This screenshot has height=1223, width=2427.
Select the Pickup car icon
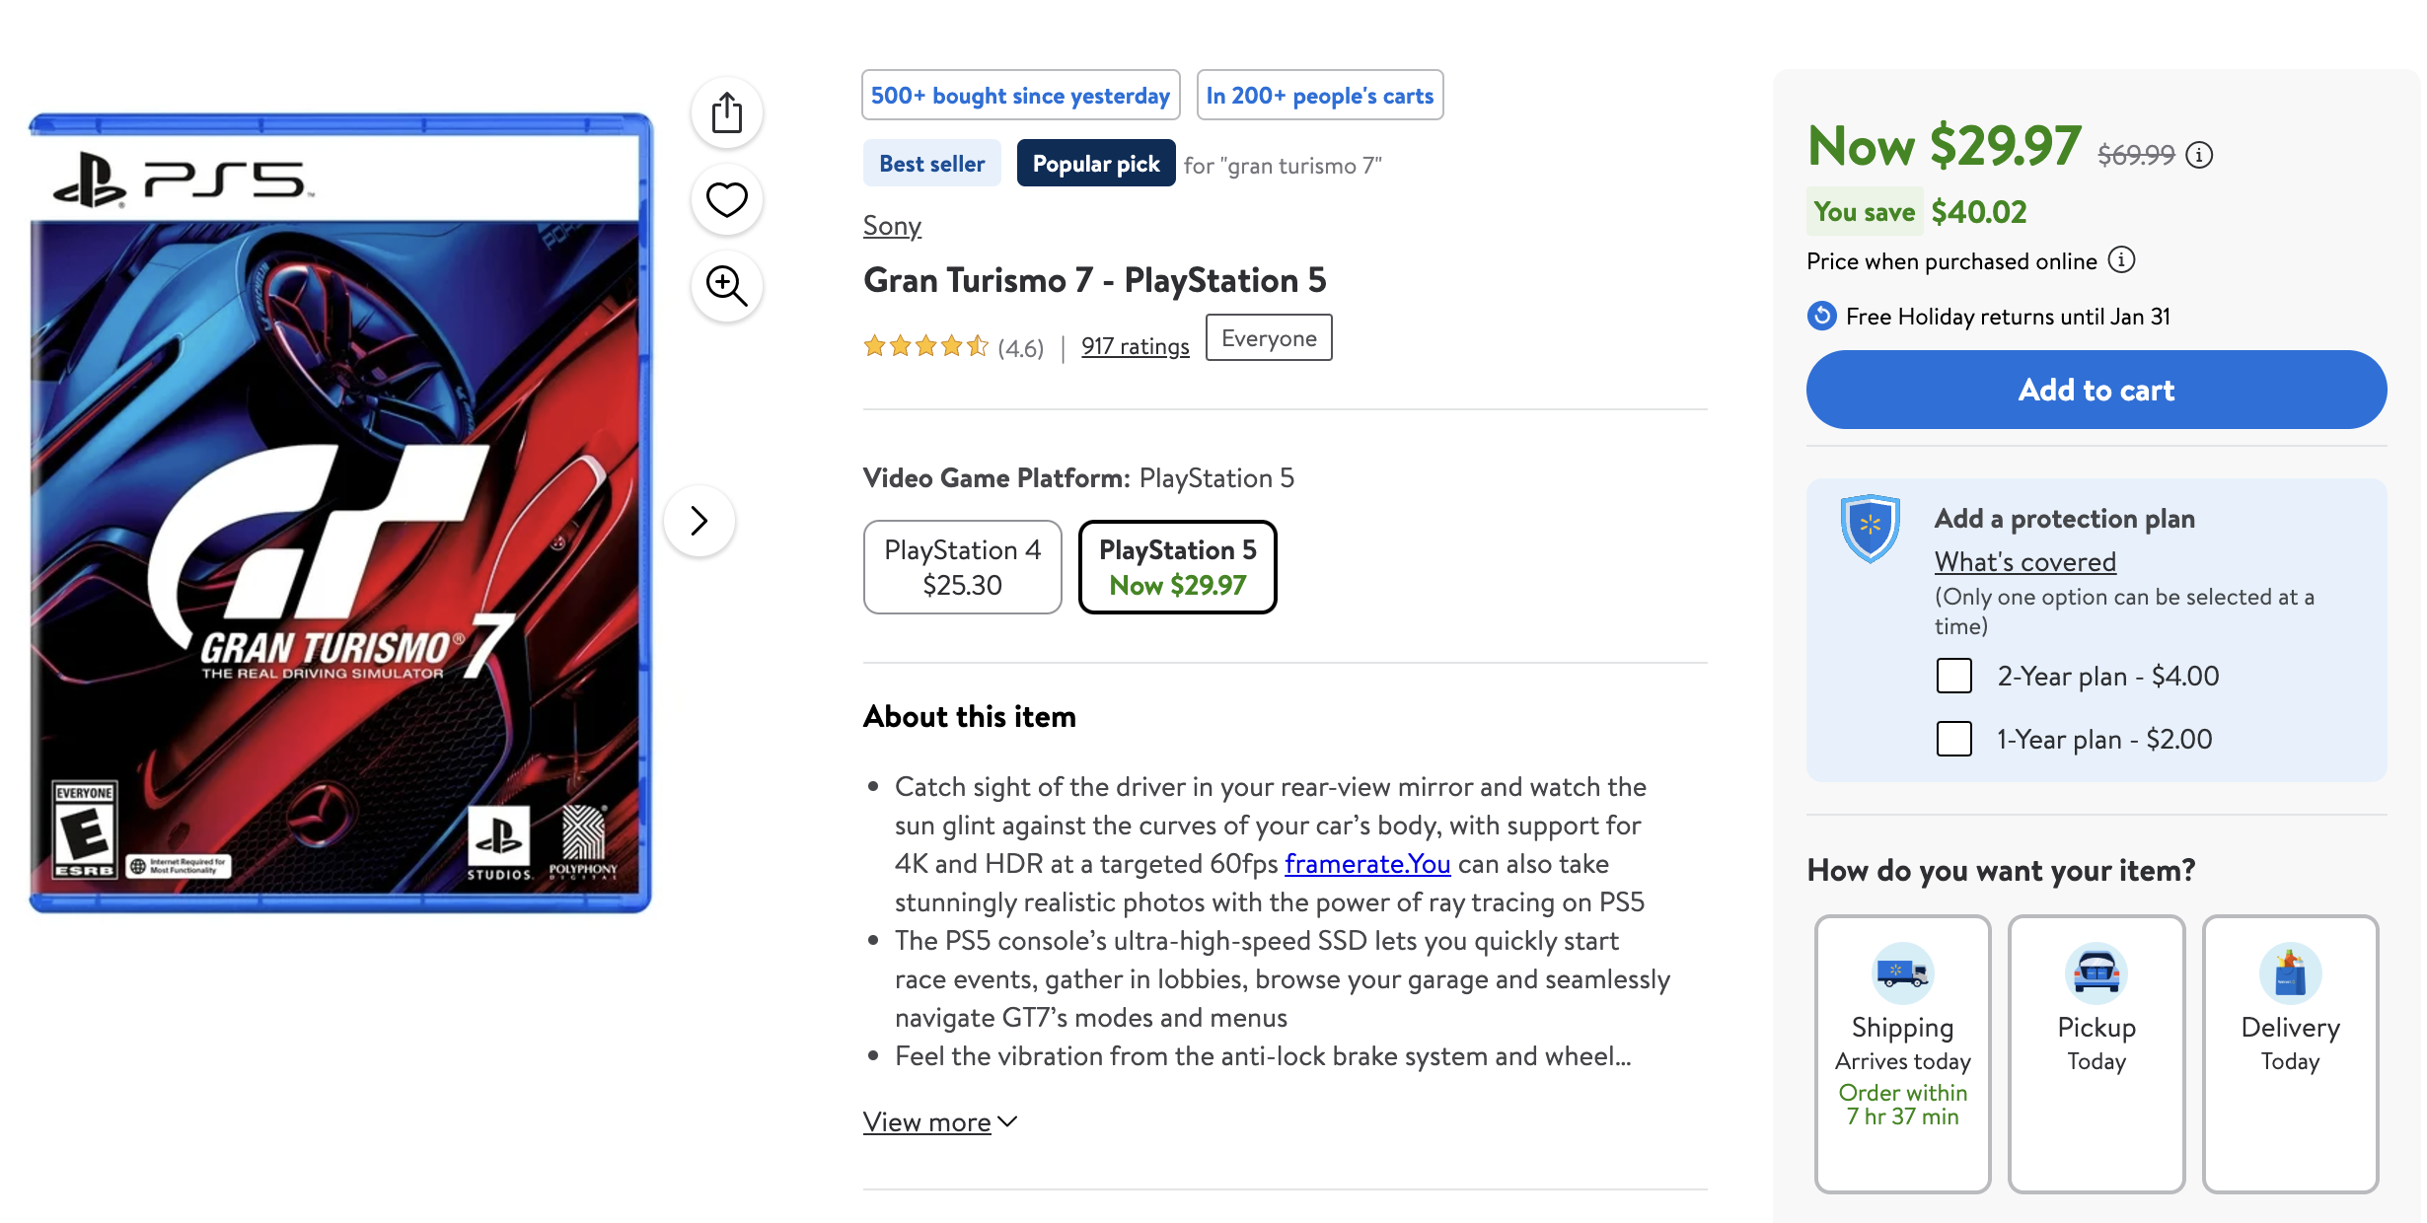2096,971
